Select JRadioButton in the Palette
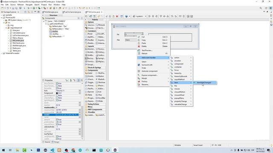The width and height of the screenshot is (273, 153). pos(100,79)
